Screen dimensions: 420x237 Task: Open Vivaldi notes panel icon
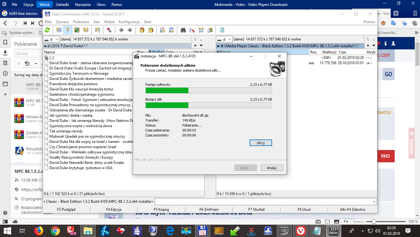5,63
